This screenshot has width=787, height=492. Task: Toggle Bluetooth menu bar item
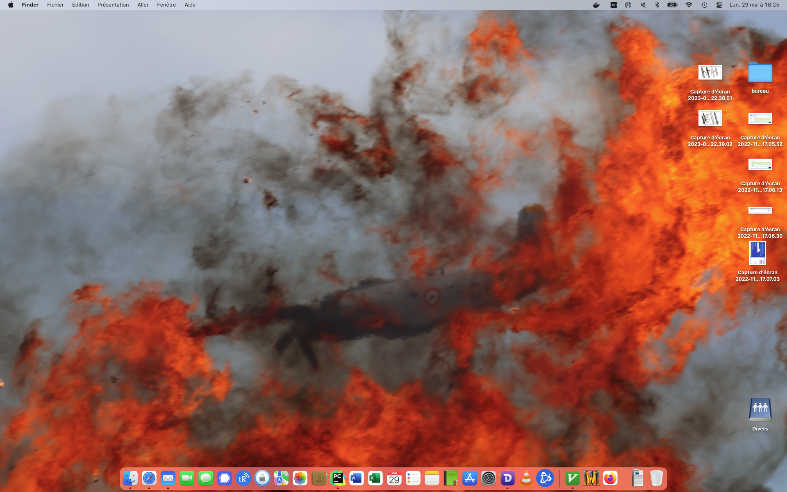[657, 5]
